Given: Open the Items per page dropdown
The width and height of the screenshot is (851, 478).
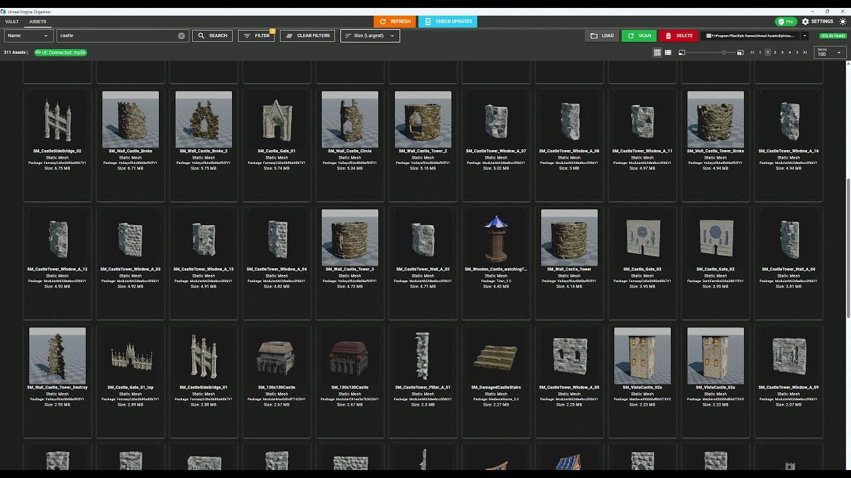Looking at the screenshot, I should (830, 52).
